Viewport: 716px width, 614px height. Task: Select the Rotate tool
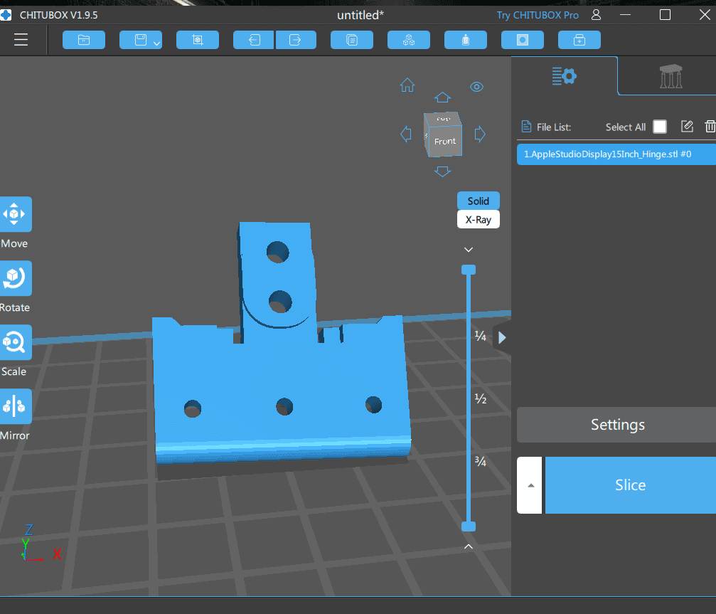point(15,278)
